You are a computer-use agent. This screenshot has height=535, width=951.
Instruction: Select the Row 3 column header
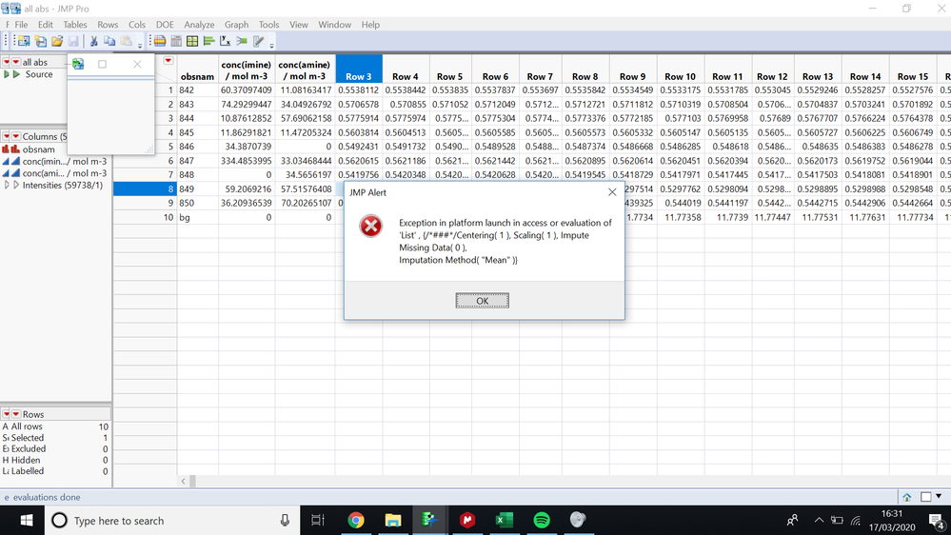(x=359, y=69)
